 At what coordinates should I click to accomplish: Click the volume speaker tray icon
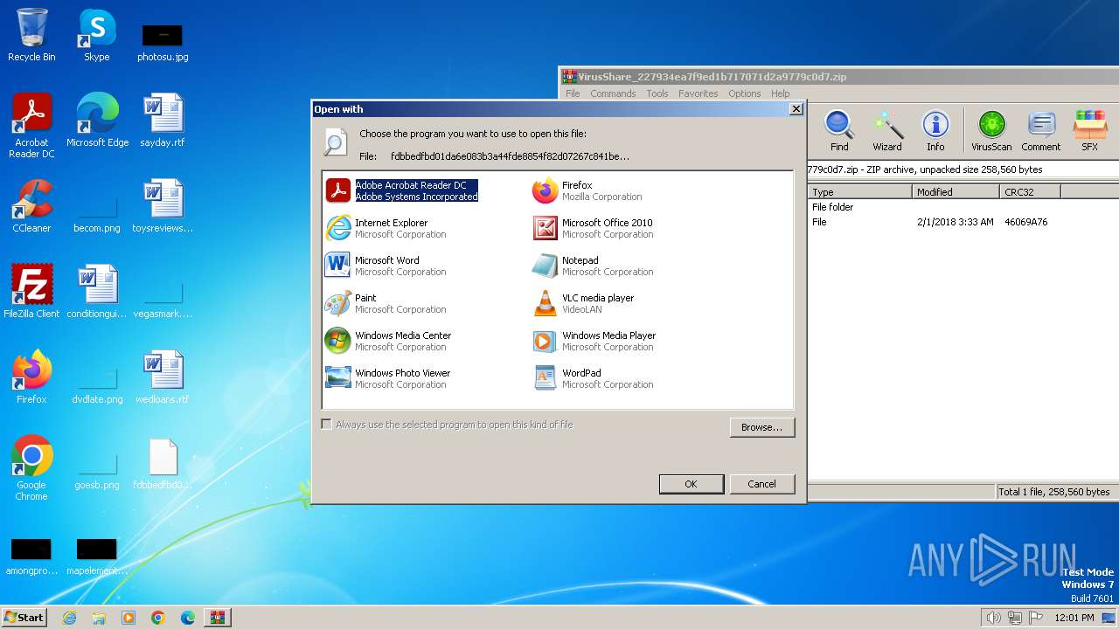coord(993,618)
